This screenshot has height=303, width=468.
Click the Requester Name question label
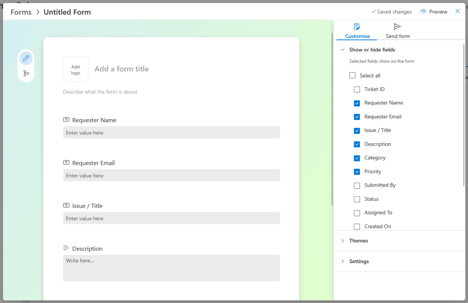(x=94, y=120)
